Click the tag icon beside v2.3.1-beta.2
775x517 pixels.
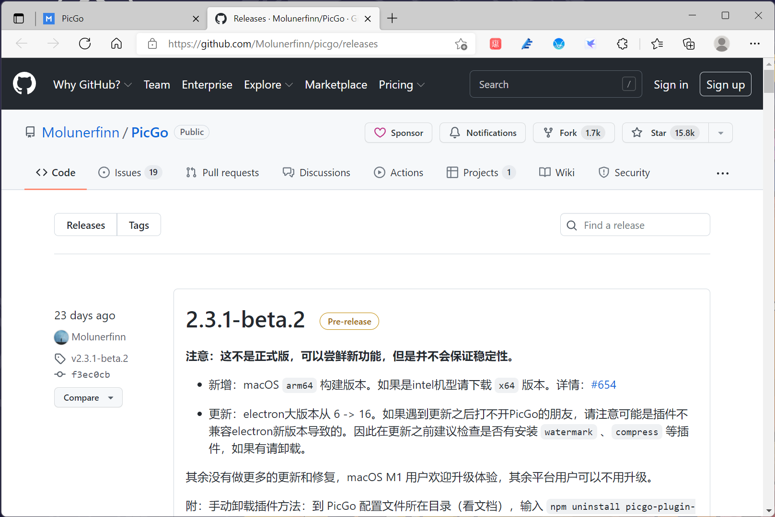pos(59,358)
